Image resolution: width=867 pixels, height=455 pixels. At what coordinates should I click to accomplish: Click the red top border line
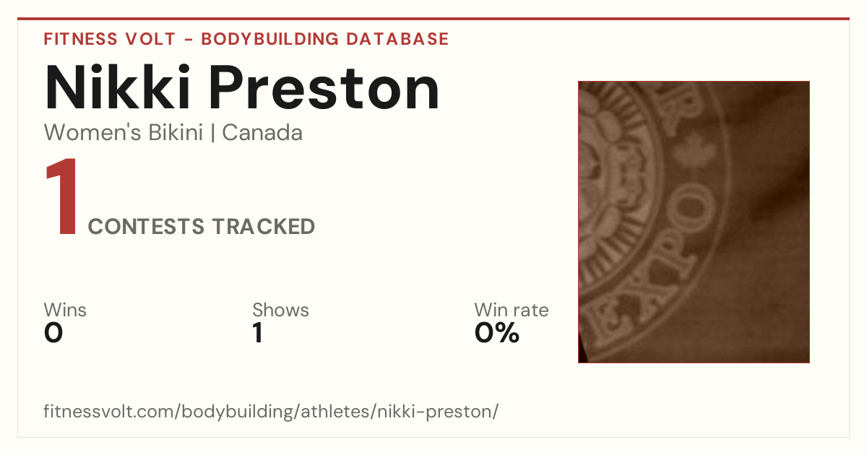click(433, 19)
